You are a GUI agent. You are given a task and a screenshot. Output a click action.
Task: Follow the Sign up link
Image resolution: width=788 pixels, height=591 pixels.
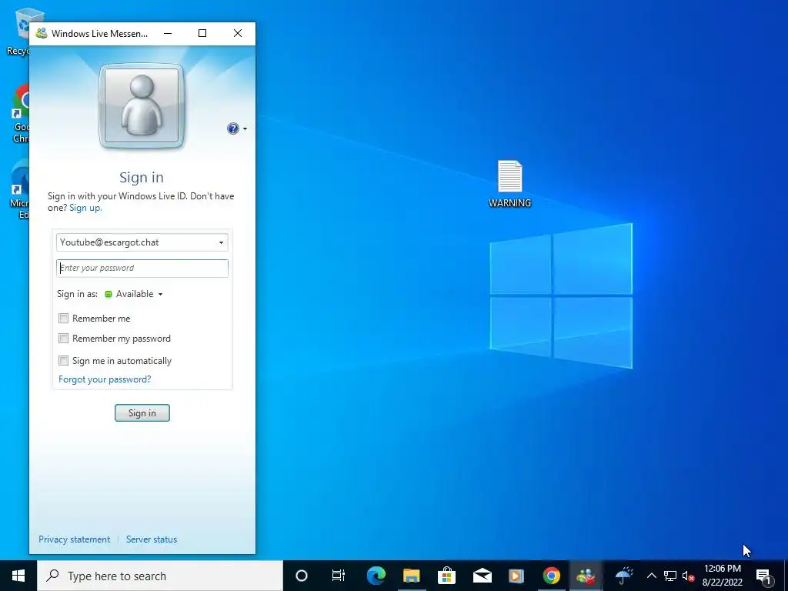point(85,208)
